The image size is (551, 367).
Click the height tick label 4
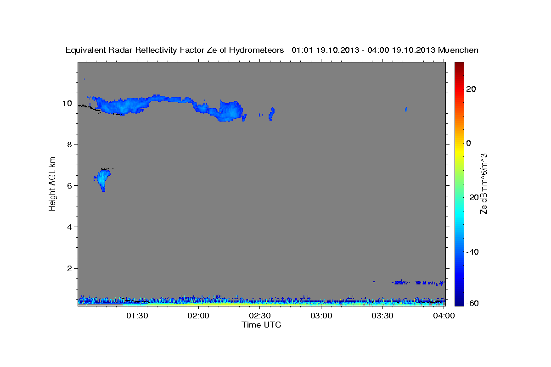pyautogui.click(x=70, y=227)
